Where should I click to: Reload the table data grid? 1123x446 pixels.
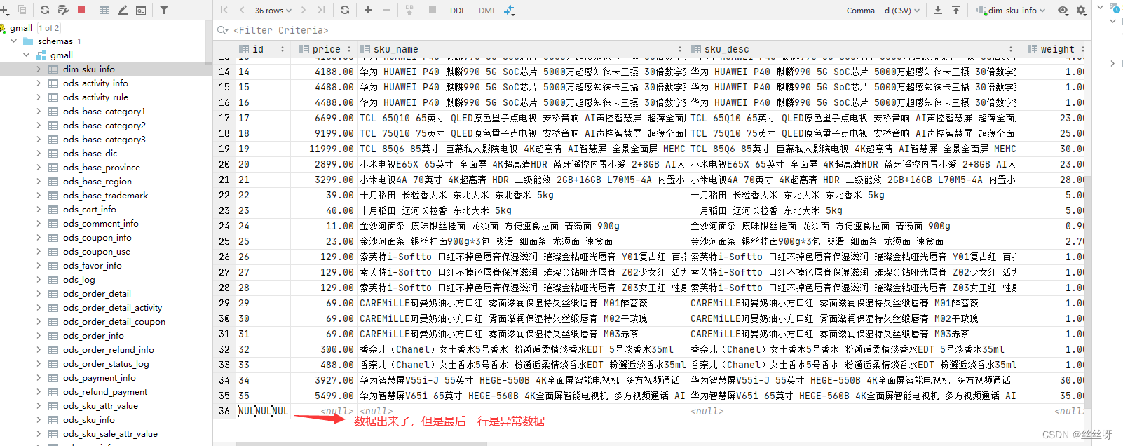tap(344, 10)
